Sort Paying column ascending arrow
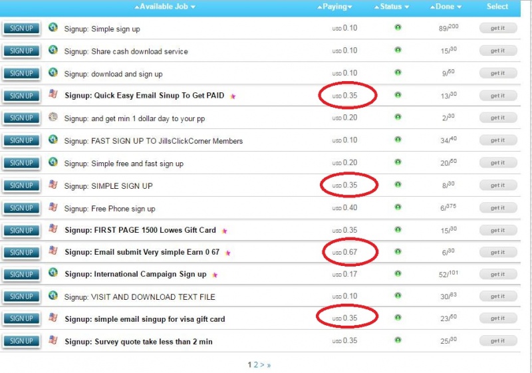The image size is (532, 373). click(320, 7)
